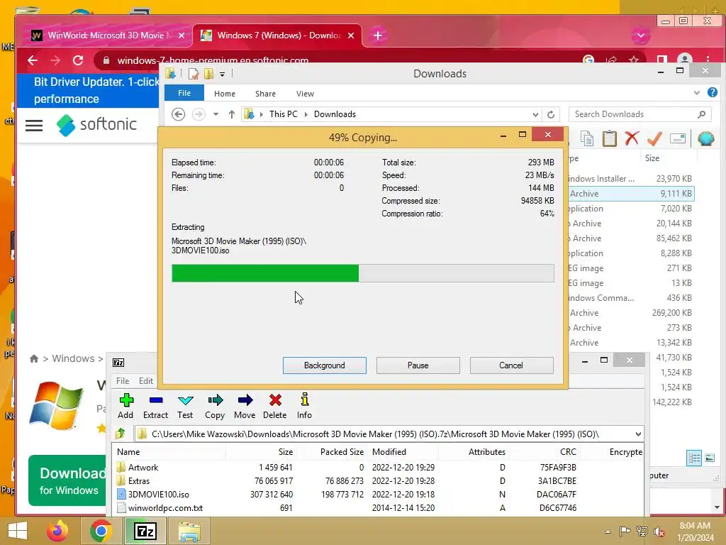Click the orange checkmark icon in Explorer ribbon
Viewport: 726px width, 545px height.
click(x=654, y=138)
